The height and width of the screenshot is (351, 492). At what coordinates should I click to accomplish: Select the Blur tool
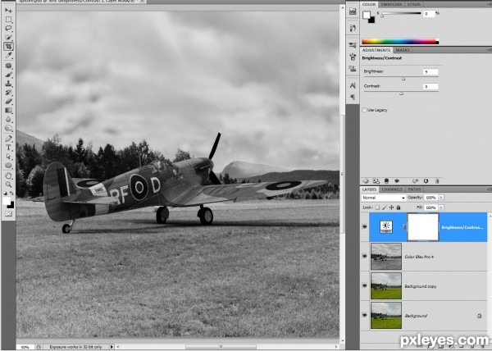(8, 119)
